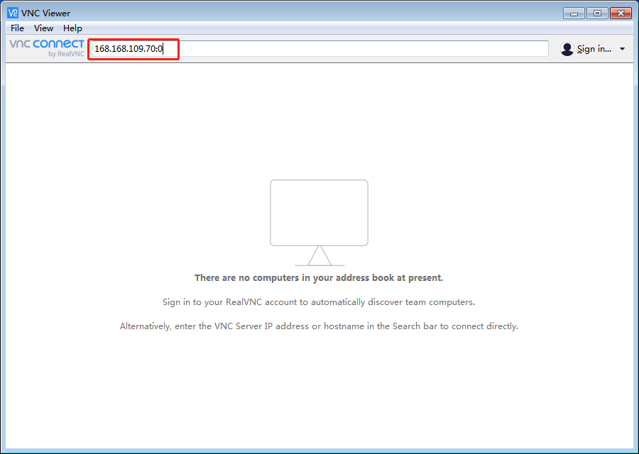The image size is (639, 454).
Task: Click the user avatar icon beside Sign in
Action: tap(567, 49)
